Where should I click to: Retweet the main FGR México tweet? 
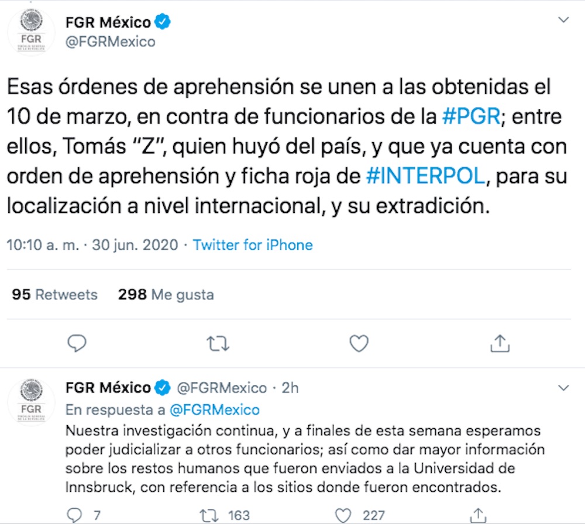click(218, 344)
